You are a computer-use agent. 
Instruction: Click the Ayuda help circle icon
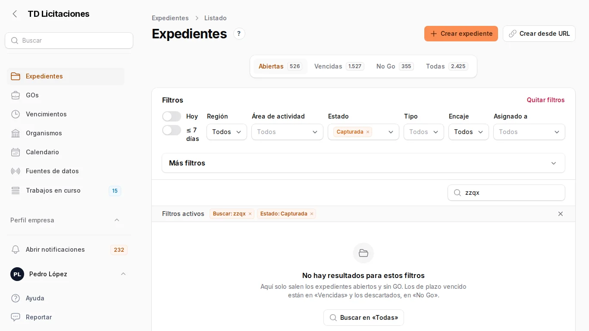[16, 298]
